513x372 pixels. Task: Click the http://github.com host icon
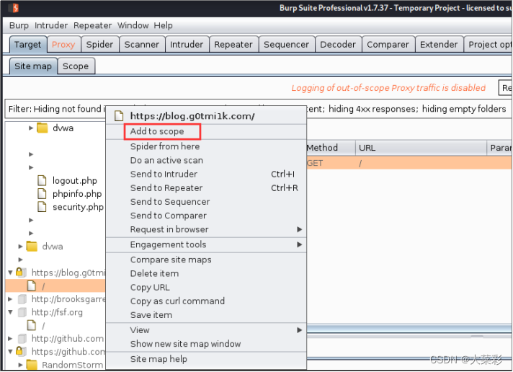click(x=22, y=338)
